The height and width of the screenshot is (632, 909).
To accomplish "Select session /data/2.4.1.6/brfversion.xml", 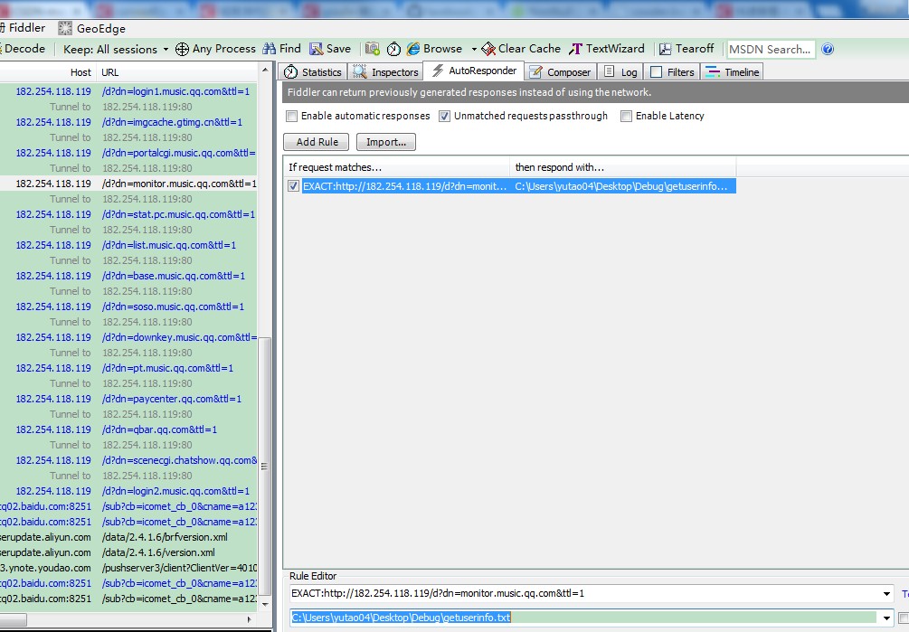I will pos(128,537).
